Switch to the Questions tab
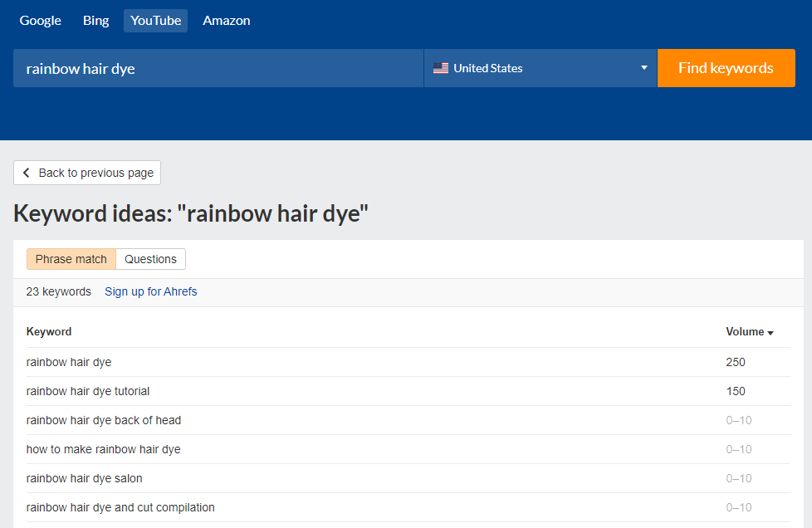812x528 pixels. pyautogui.click(x=151, y=259)
